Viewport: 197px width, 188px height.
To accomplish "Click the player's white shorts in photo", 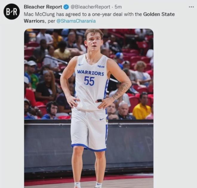I will pyautogui.click(x=88, y=128).
